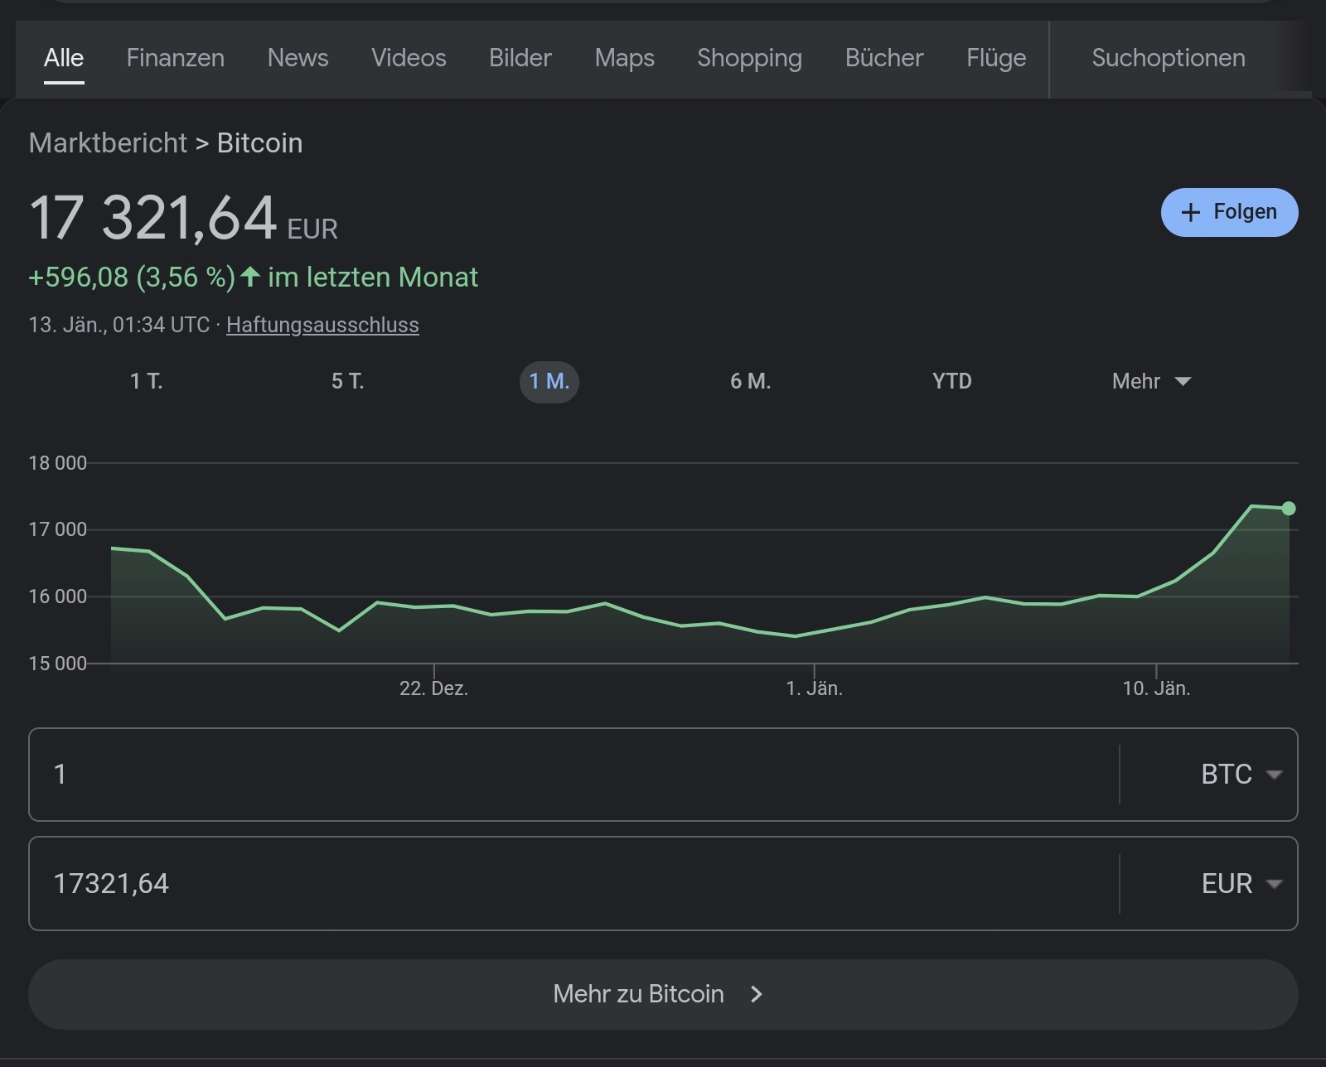Open the Shopping tab
The image size is (1326, 1067).
tap(749, 58)
